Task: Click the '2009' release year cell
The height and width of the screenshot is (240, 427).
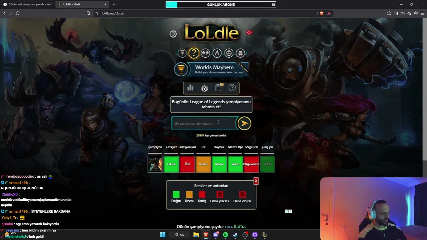Action: (x=267, y=164)
